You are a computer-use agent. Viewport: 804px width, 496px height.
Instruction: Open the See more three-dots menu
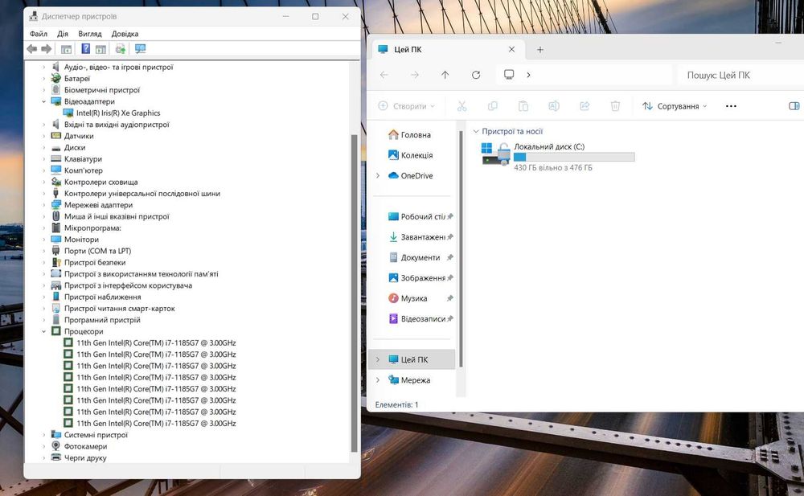coord(731,106)
